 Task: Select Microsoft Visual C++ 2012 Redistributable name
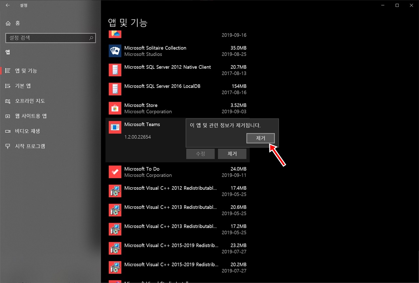[x=171, y=188]
